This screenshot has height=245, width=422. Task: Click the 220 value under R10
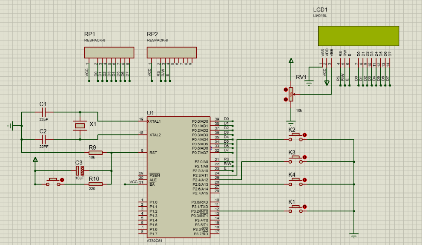click(x=92, y=189)
